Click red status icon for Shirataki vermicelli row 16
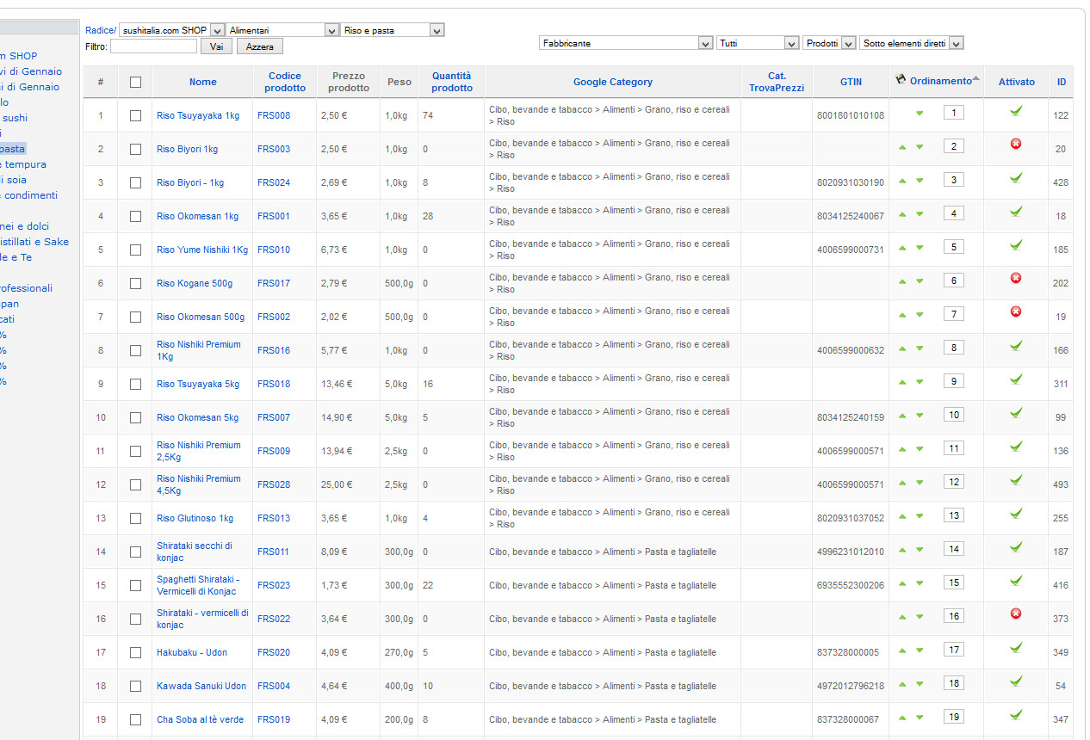Image resolution: width=1090 pixels, height=740 pixels. click(1016, 614)
